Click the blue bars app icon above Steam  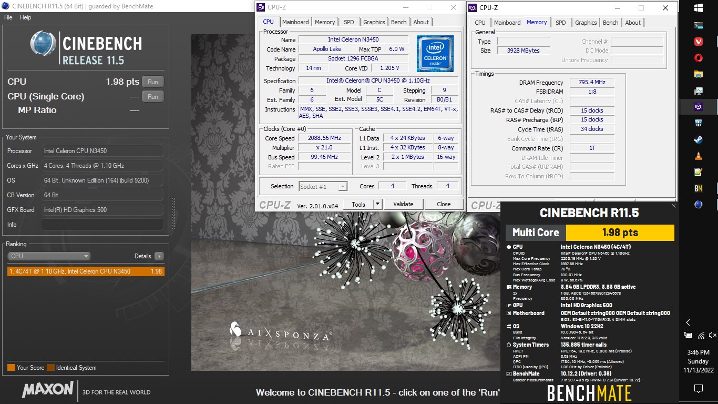point(699,123)
